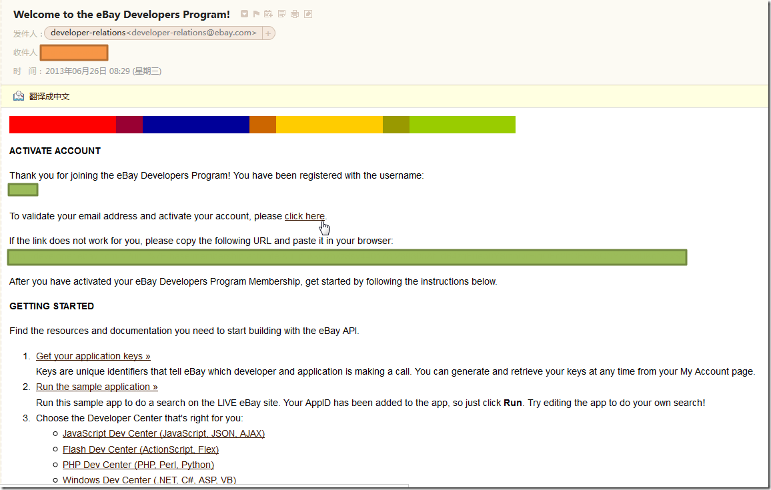Click the "If the link does not work" line
The width and height of the screenshot is (771, 490).
201,241
